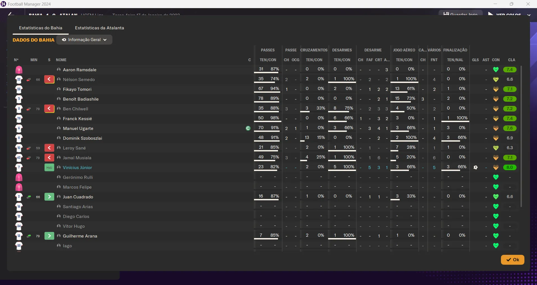Image resolution: width=537 pixels, height=285 pixels.
Task: Select Estatísticas do Bahia tab
Action: point(41,28)
